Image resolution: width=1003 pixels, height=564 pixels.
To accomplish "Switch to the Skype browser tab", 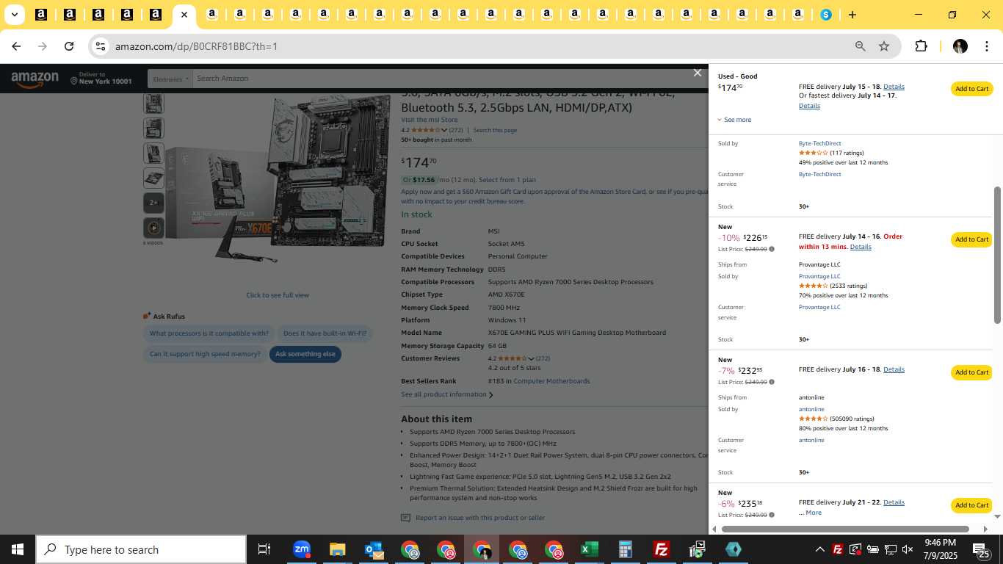I will [x=826, y=15].
